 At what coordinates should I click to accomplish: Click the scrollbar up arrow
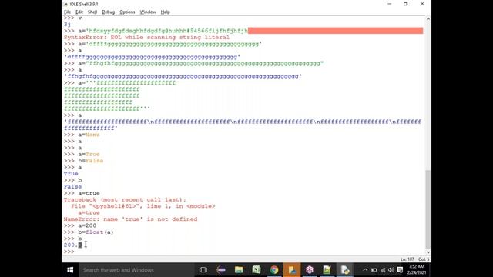click(428, 18)
